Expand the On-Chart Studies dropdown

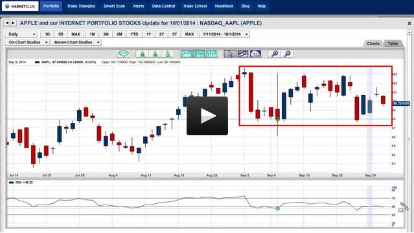[27, 43]
